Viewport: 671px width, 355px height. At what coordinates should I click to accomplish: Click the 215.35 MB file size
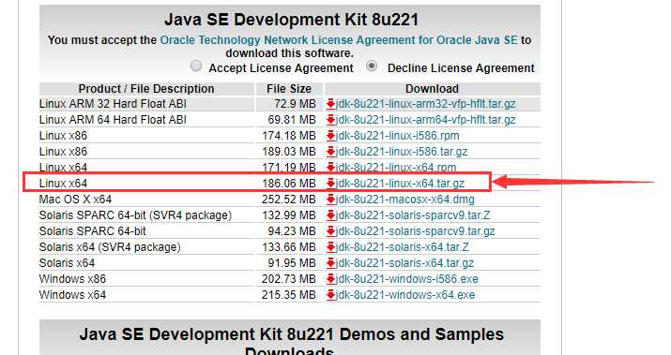(289, 295)
